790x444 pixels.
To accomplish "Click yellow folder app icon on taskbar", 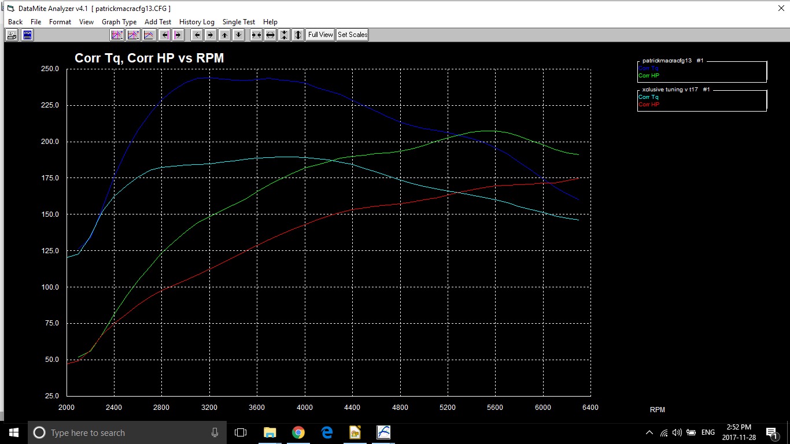I will click(x=355, y=432).
